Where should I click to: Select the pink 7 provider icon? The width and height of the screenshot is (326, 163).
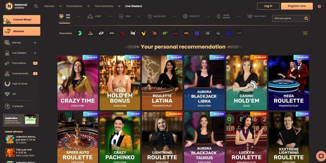coord(154,33)
